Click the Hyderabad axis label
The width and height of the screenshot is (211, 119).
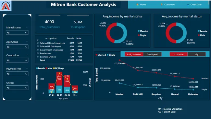[193, 94]
